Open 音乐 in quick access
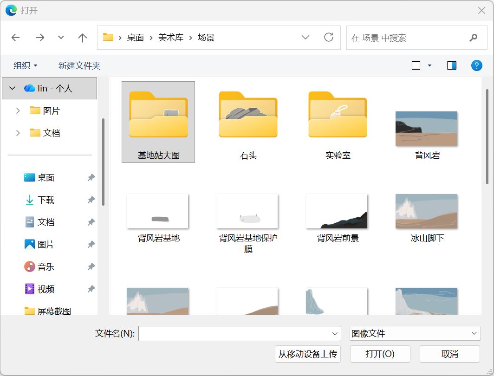This screenshot has height=376, width=494. [x=39, y=267]
